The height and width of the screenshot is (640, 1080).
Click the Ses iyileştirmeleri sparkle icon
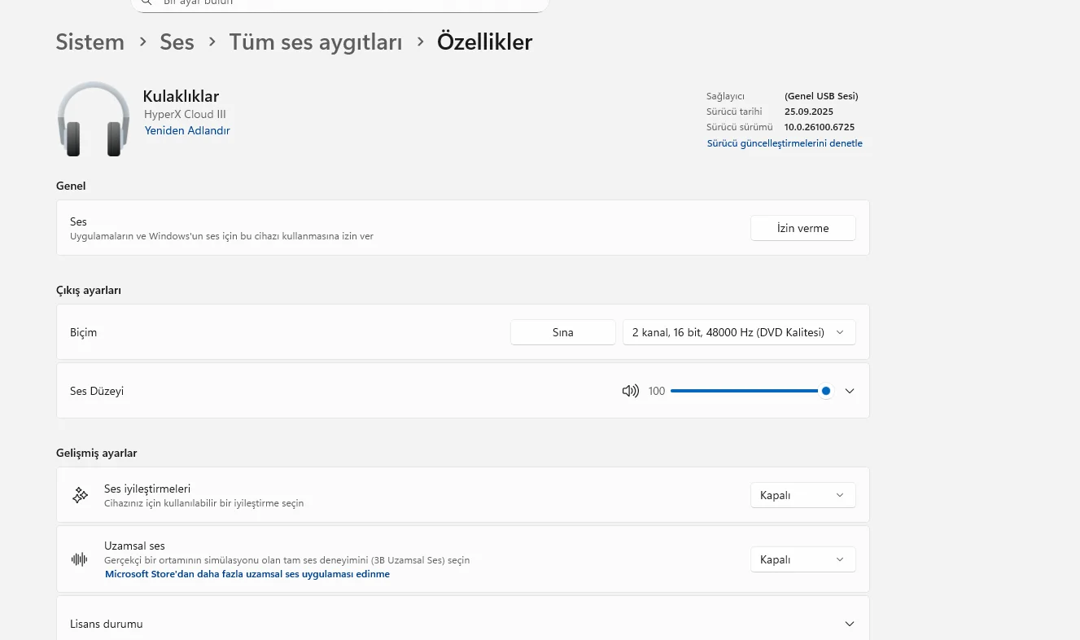click(80, 495)
